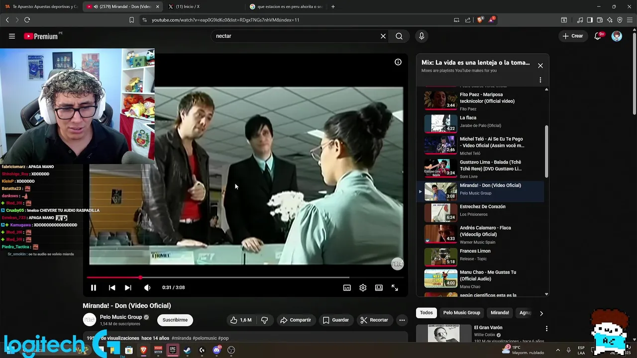Open Brave Shields lion icon
The height and width of the screenshot is (358, 637).
(x=480, y=20)
